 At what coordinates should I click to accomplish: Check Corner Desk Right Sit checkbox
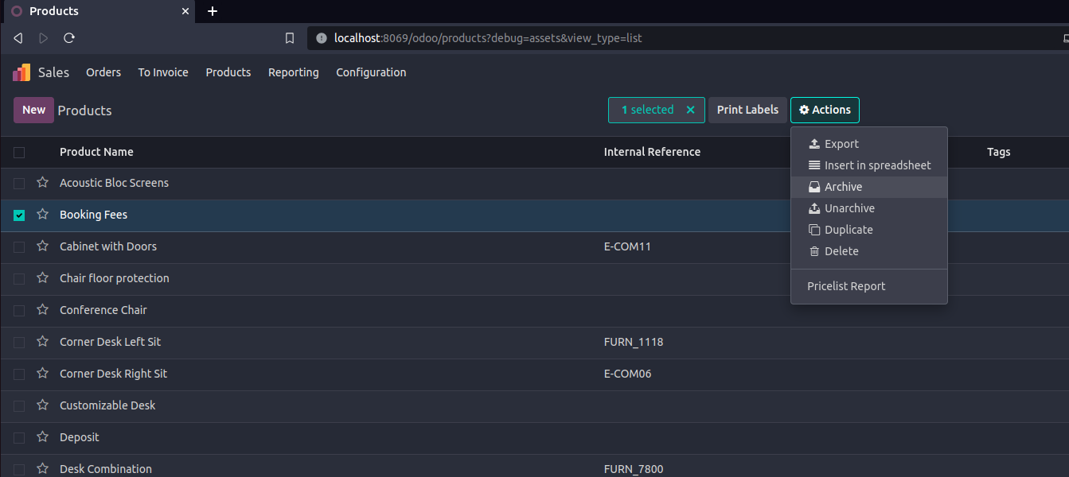pos(19,374)
